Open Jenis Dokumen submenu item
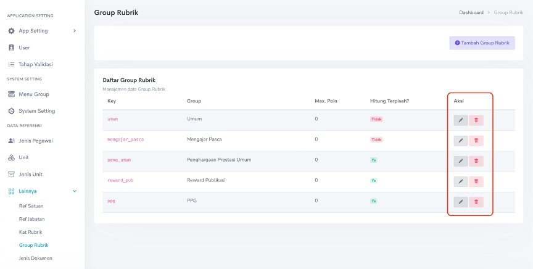The image size is (533, 269). click(x=36, y=258)
